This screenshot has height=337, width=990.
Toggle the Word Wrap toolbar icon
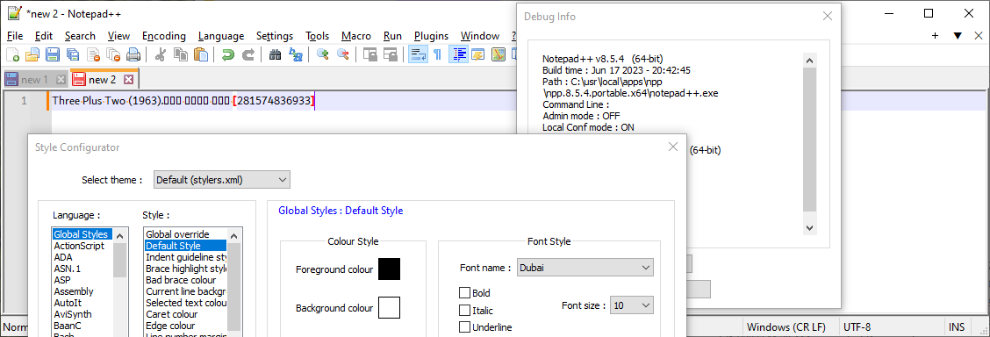click(417, 55)
